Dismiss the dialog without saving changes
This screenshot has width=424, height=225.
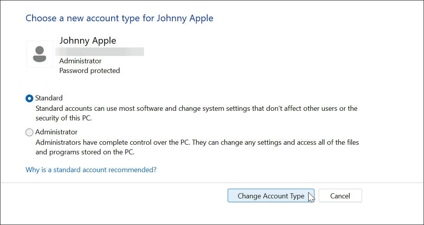pos(340,195)
